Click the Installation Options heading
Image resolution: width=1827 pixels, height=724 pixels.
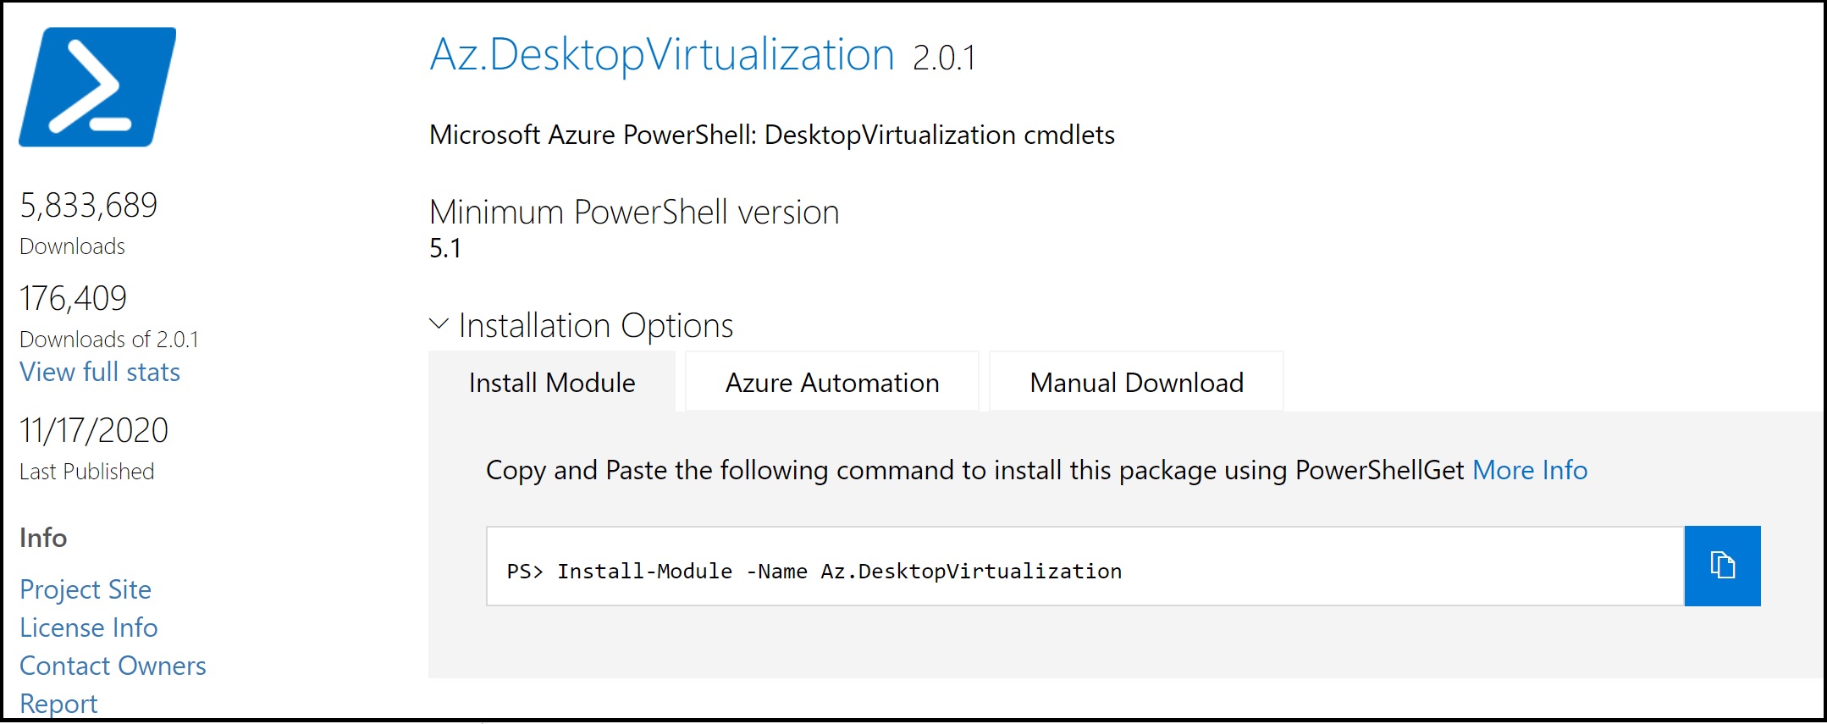(595, 325)
